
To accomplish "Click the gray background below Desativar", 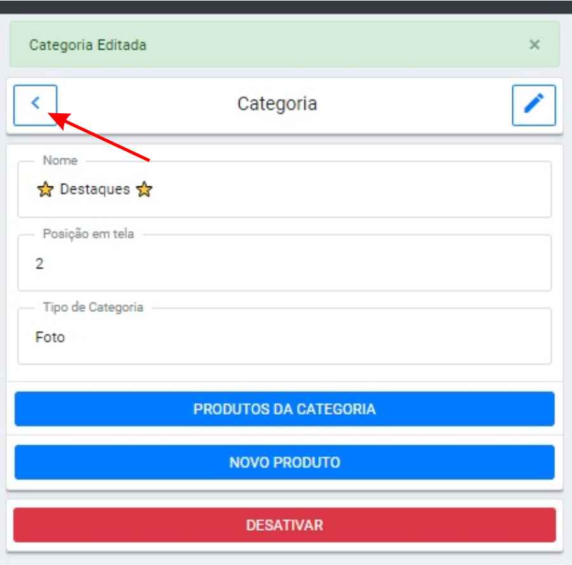I will point(286,559).
